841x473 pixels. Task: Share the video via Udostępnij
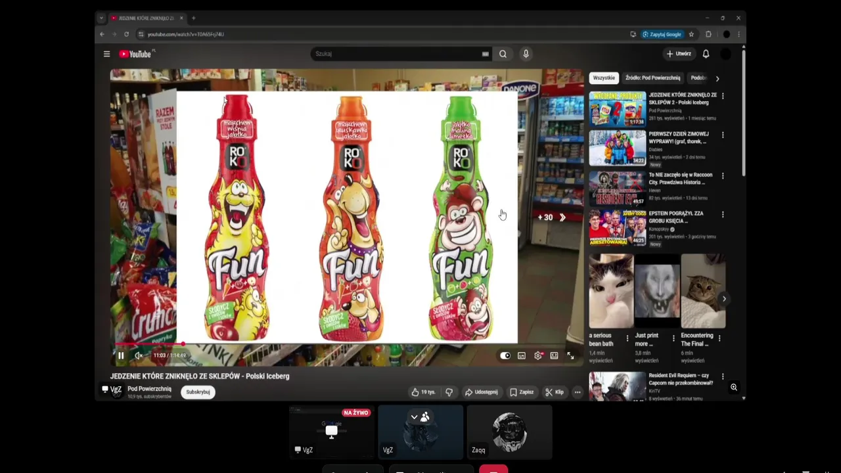pyautogui.click(x=481, y=392)
